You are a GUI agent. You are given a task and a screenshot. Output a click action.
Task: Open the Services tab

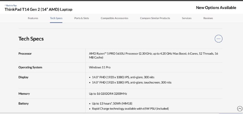pos(187,18)
